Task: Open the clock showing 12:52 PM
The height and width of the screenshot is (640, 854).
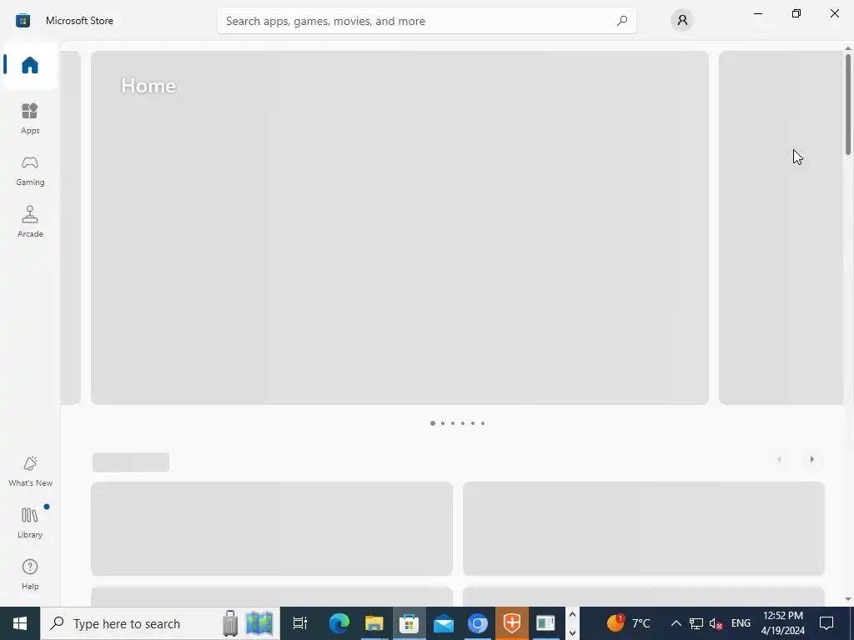Action: 782,623
